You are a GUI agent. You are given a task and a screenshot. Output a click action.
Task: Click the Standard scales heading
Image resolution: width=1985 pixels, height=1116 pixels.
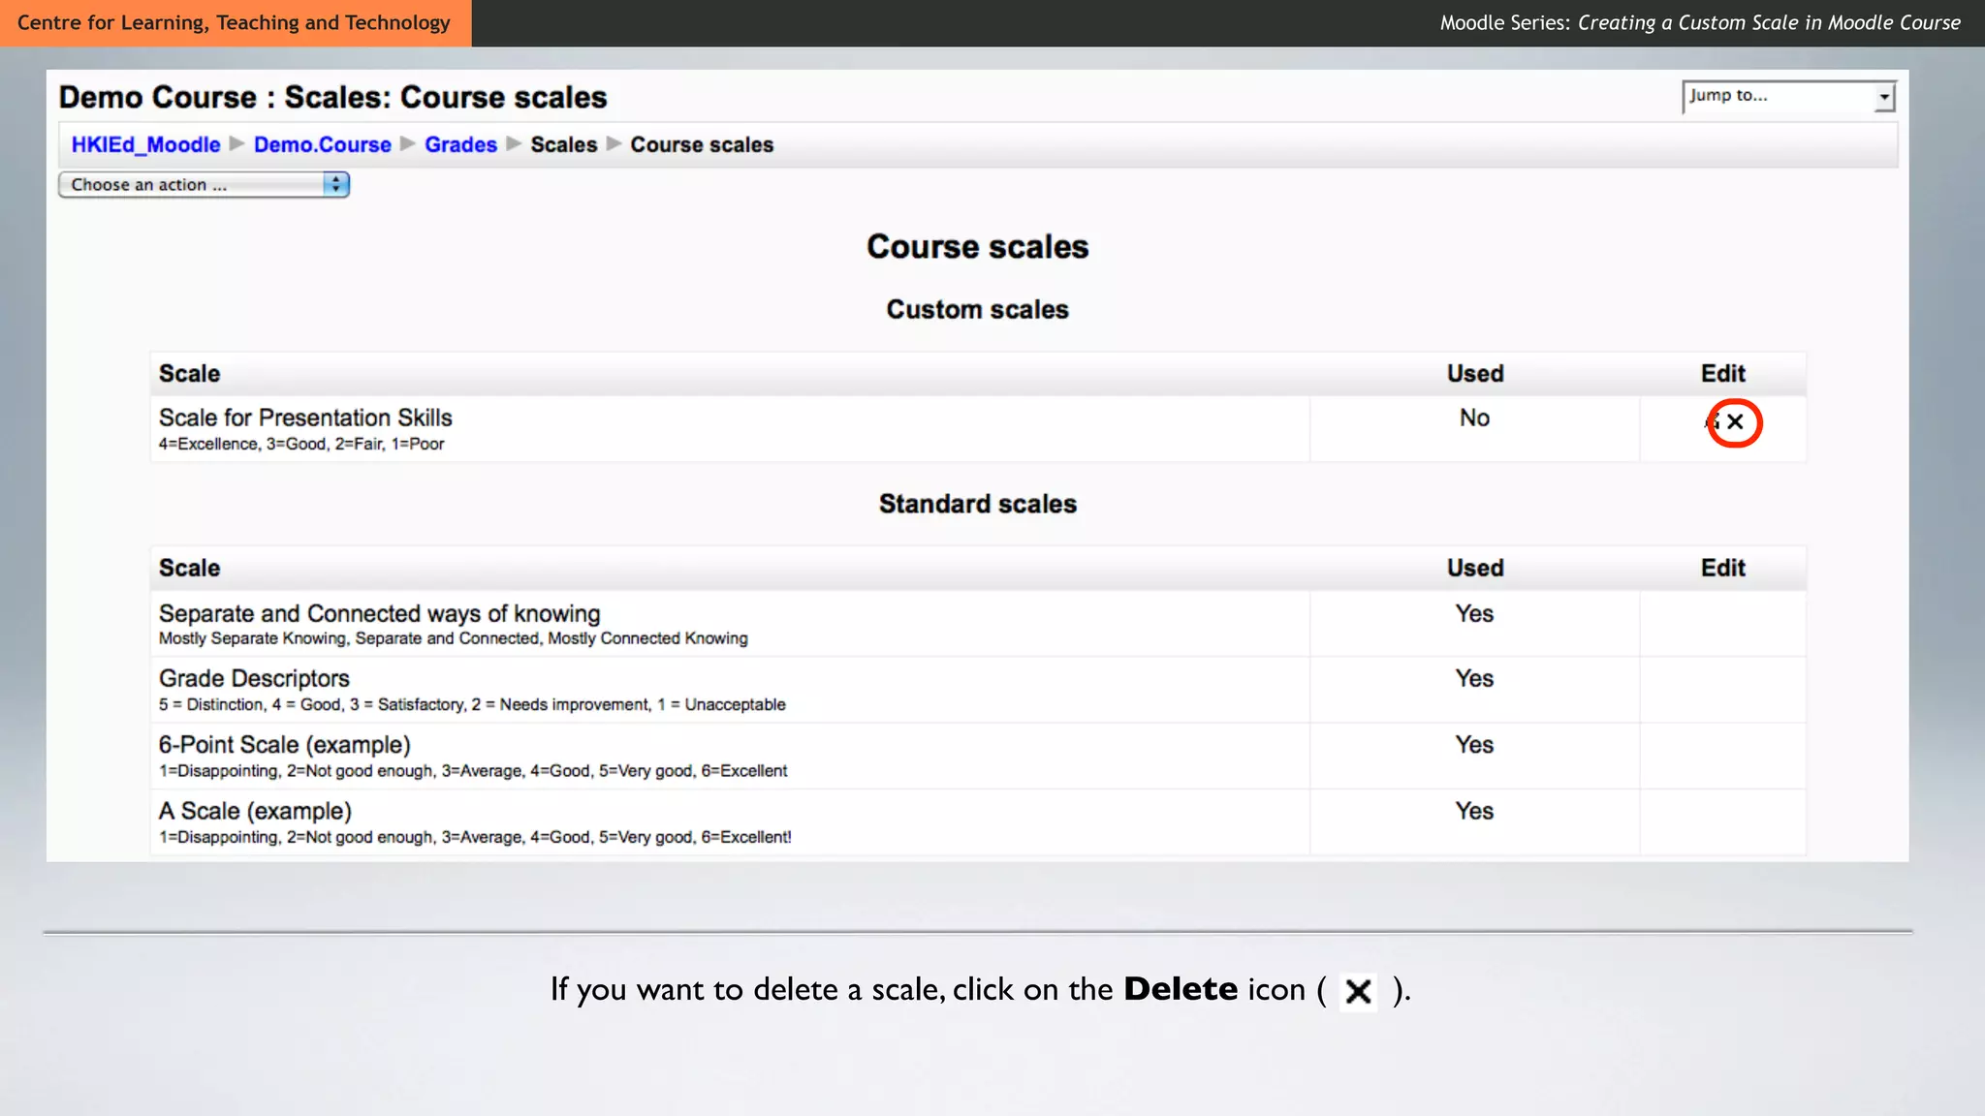point(978,504)
